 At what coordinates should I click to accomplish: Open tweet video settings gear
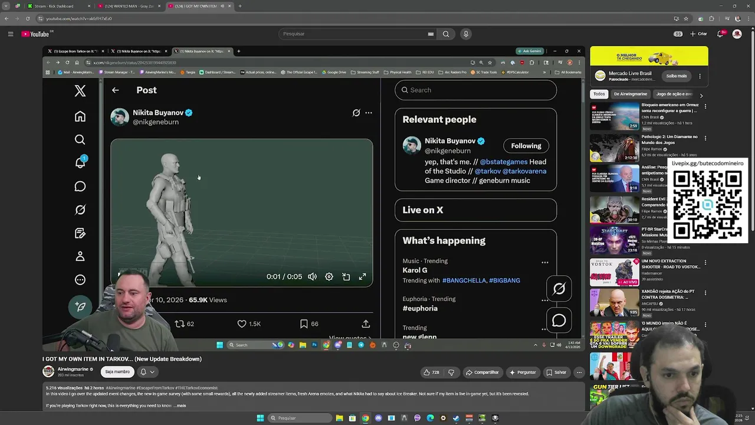329,277
